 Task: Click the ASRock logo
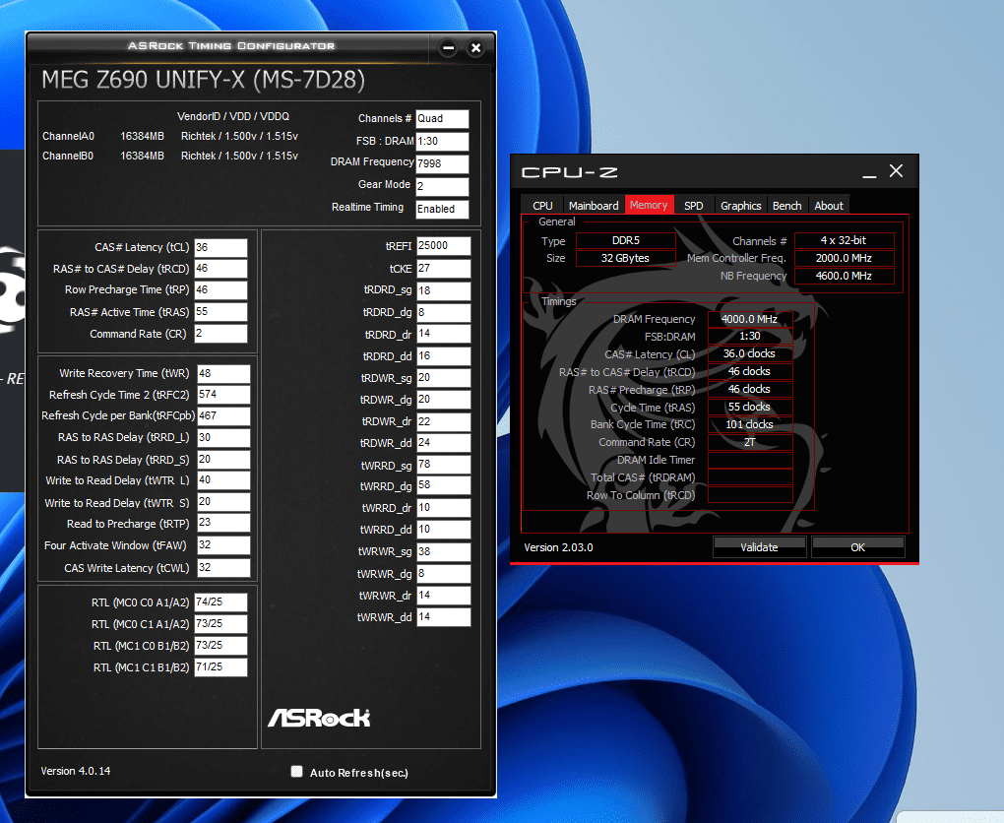point(319,718)
